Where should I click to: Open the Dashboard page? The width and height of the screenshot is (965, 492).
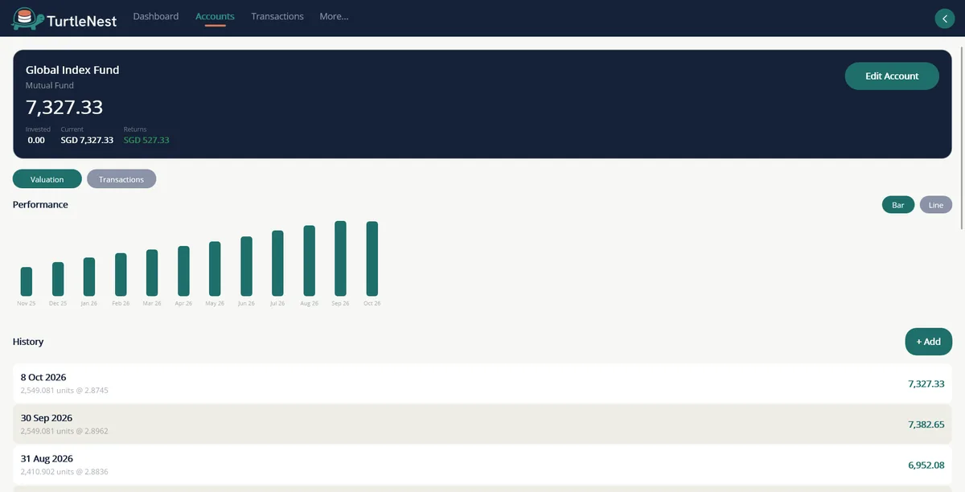[x=156, y=16]
